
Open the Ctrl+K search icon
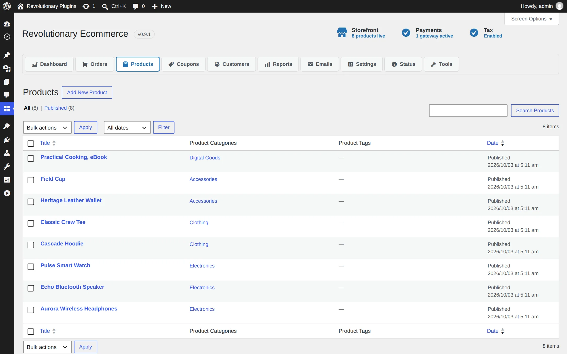tap(105, 6)
